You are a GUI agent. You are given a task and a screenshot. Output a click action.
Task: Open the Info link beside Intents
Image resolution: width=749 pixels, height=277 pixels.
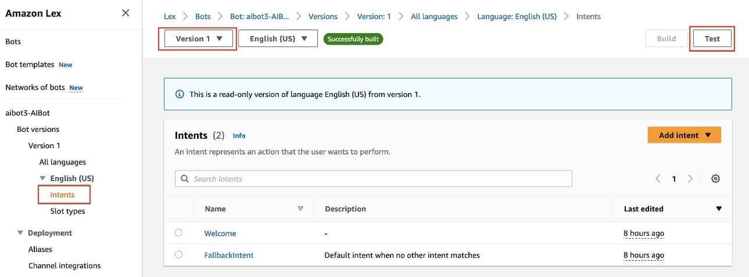point(239,136)
